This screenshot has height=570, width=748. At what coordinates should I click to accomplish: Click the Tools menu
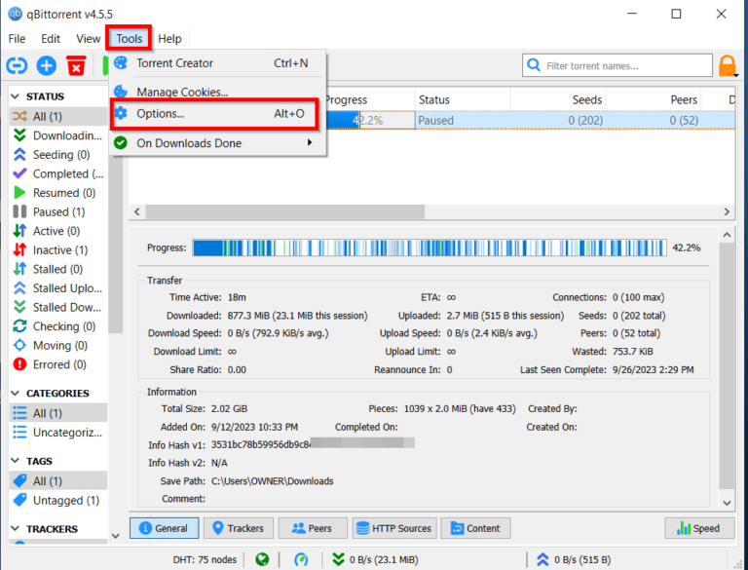pos(130,39)
